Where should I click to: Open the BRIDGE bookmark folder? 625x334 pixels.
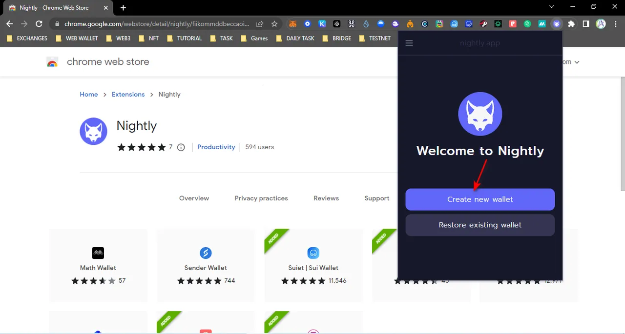[336, 38]
